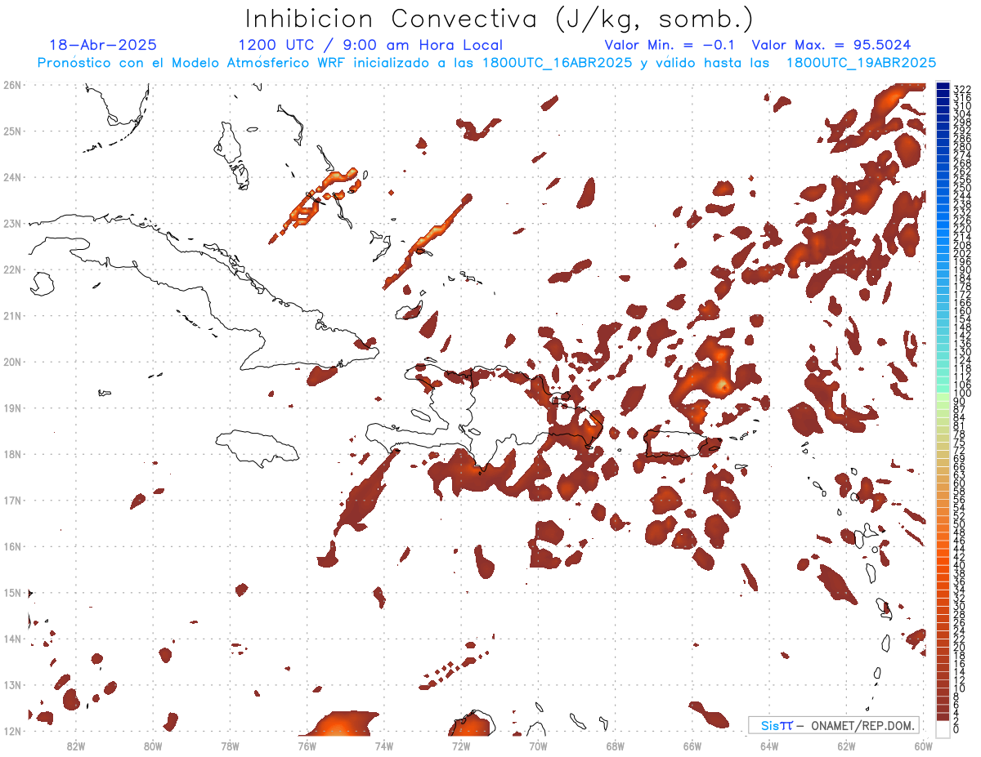Click the 'Valor Max. = 95.5024' readout
981x757 pixels.
[x=831, y=45]
